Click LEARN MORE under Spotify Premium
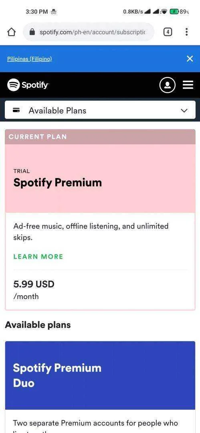Viewport: 200px width, 433px height. [38, 257]
